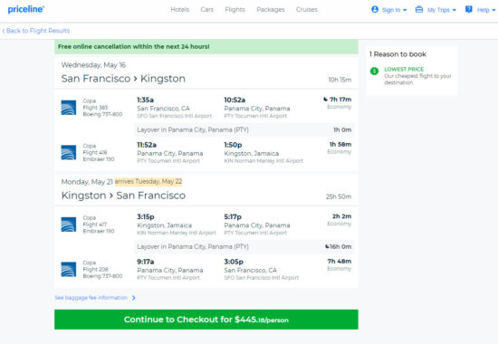Viewport: 498px width, 344px height.
Task: Expand the Sign In dropdown arrow
Action: (405, 10)
